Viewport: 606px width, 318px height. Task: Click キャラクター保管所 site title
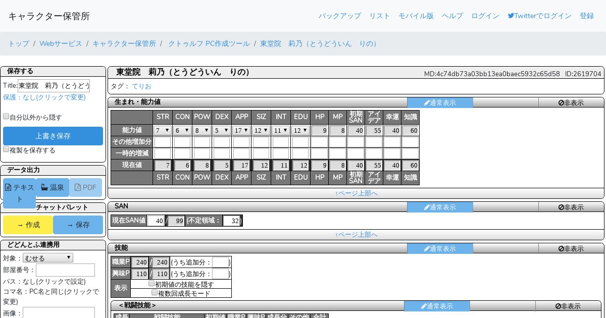click(x=49, y=16)
